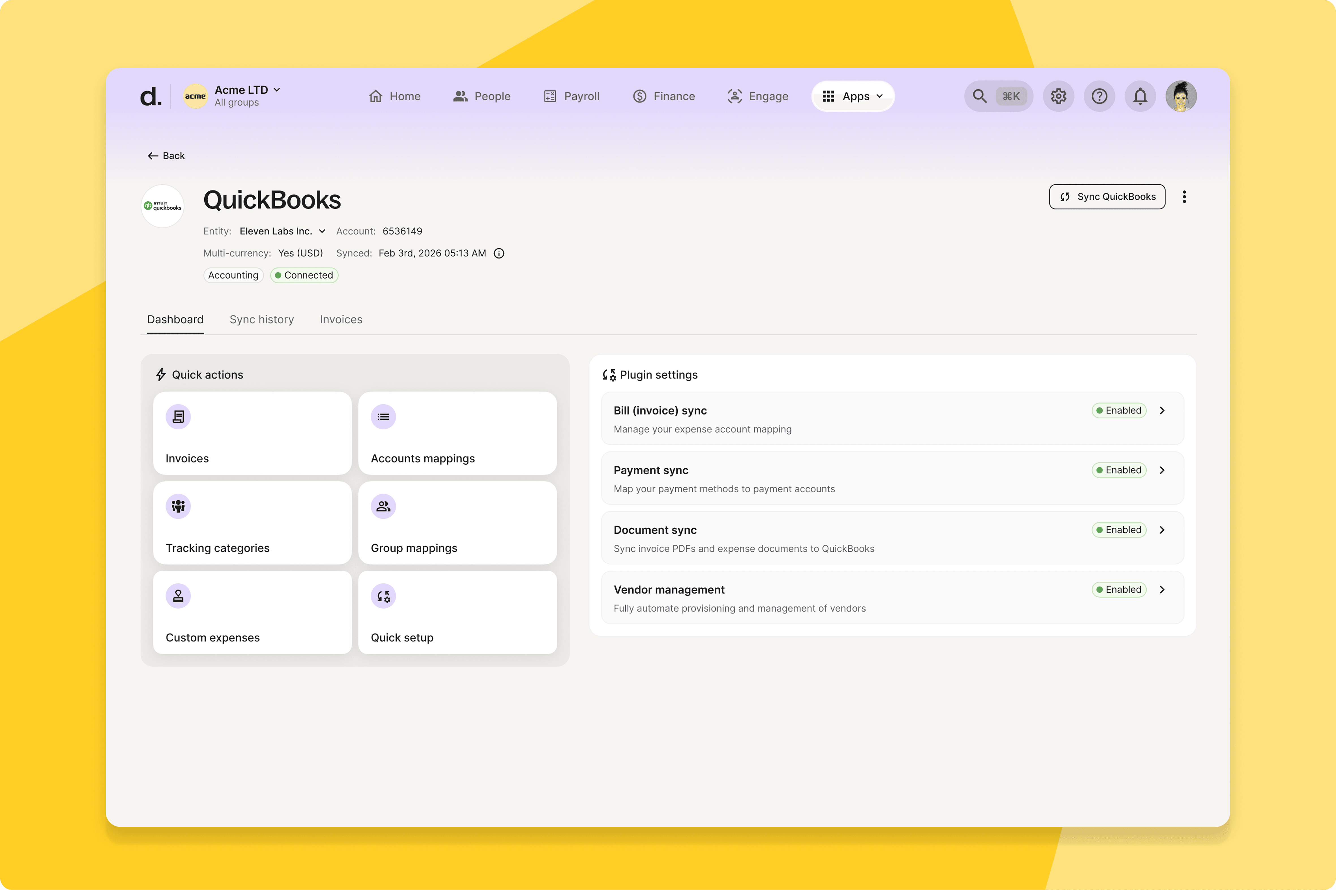Click the Accounting tag
The height and width of the screenshot is (890, 1336).
(233, 275)
